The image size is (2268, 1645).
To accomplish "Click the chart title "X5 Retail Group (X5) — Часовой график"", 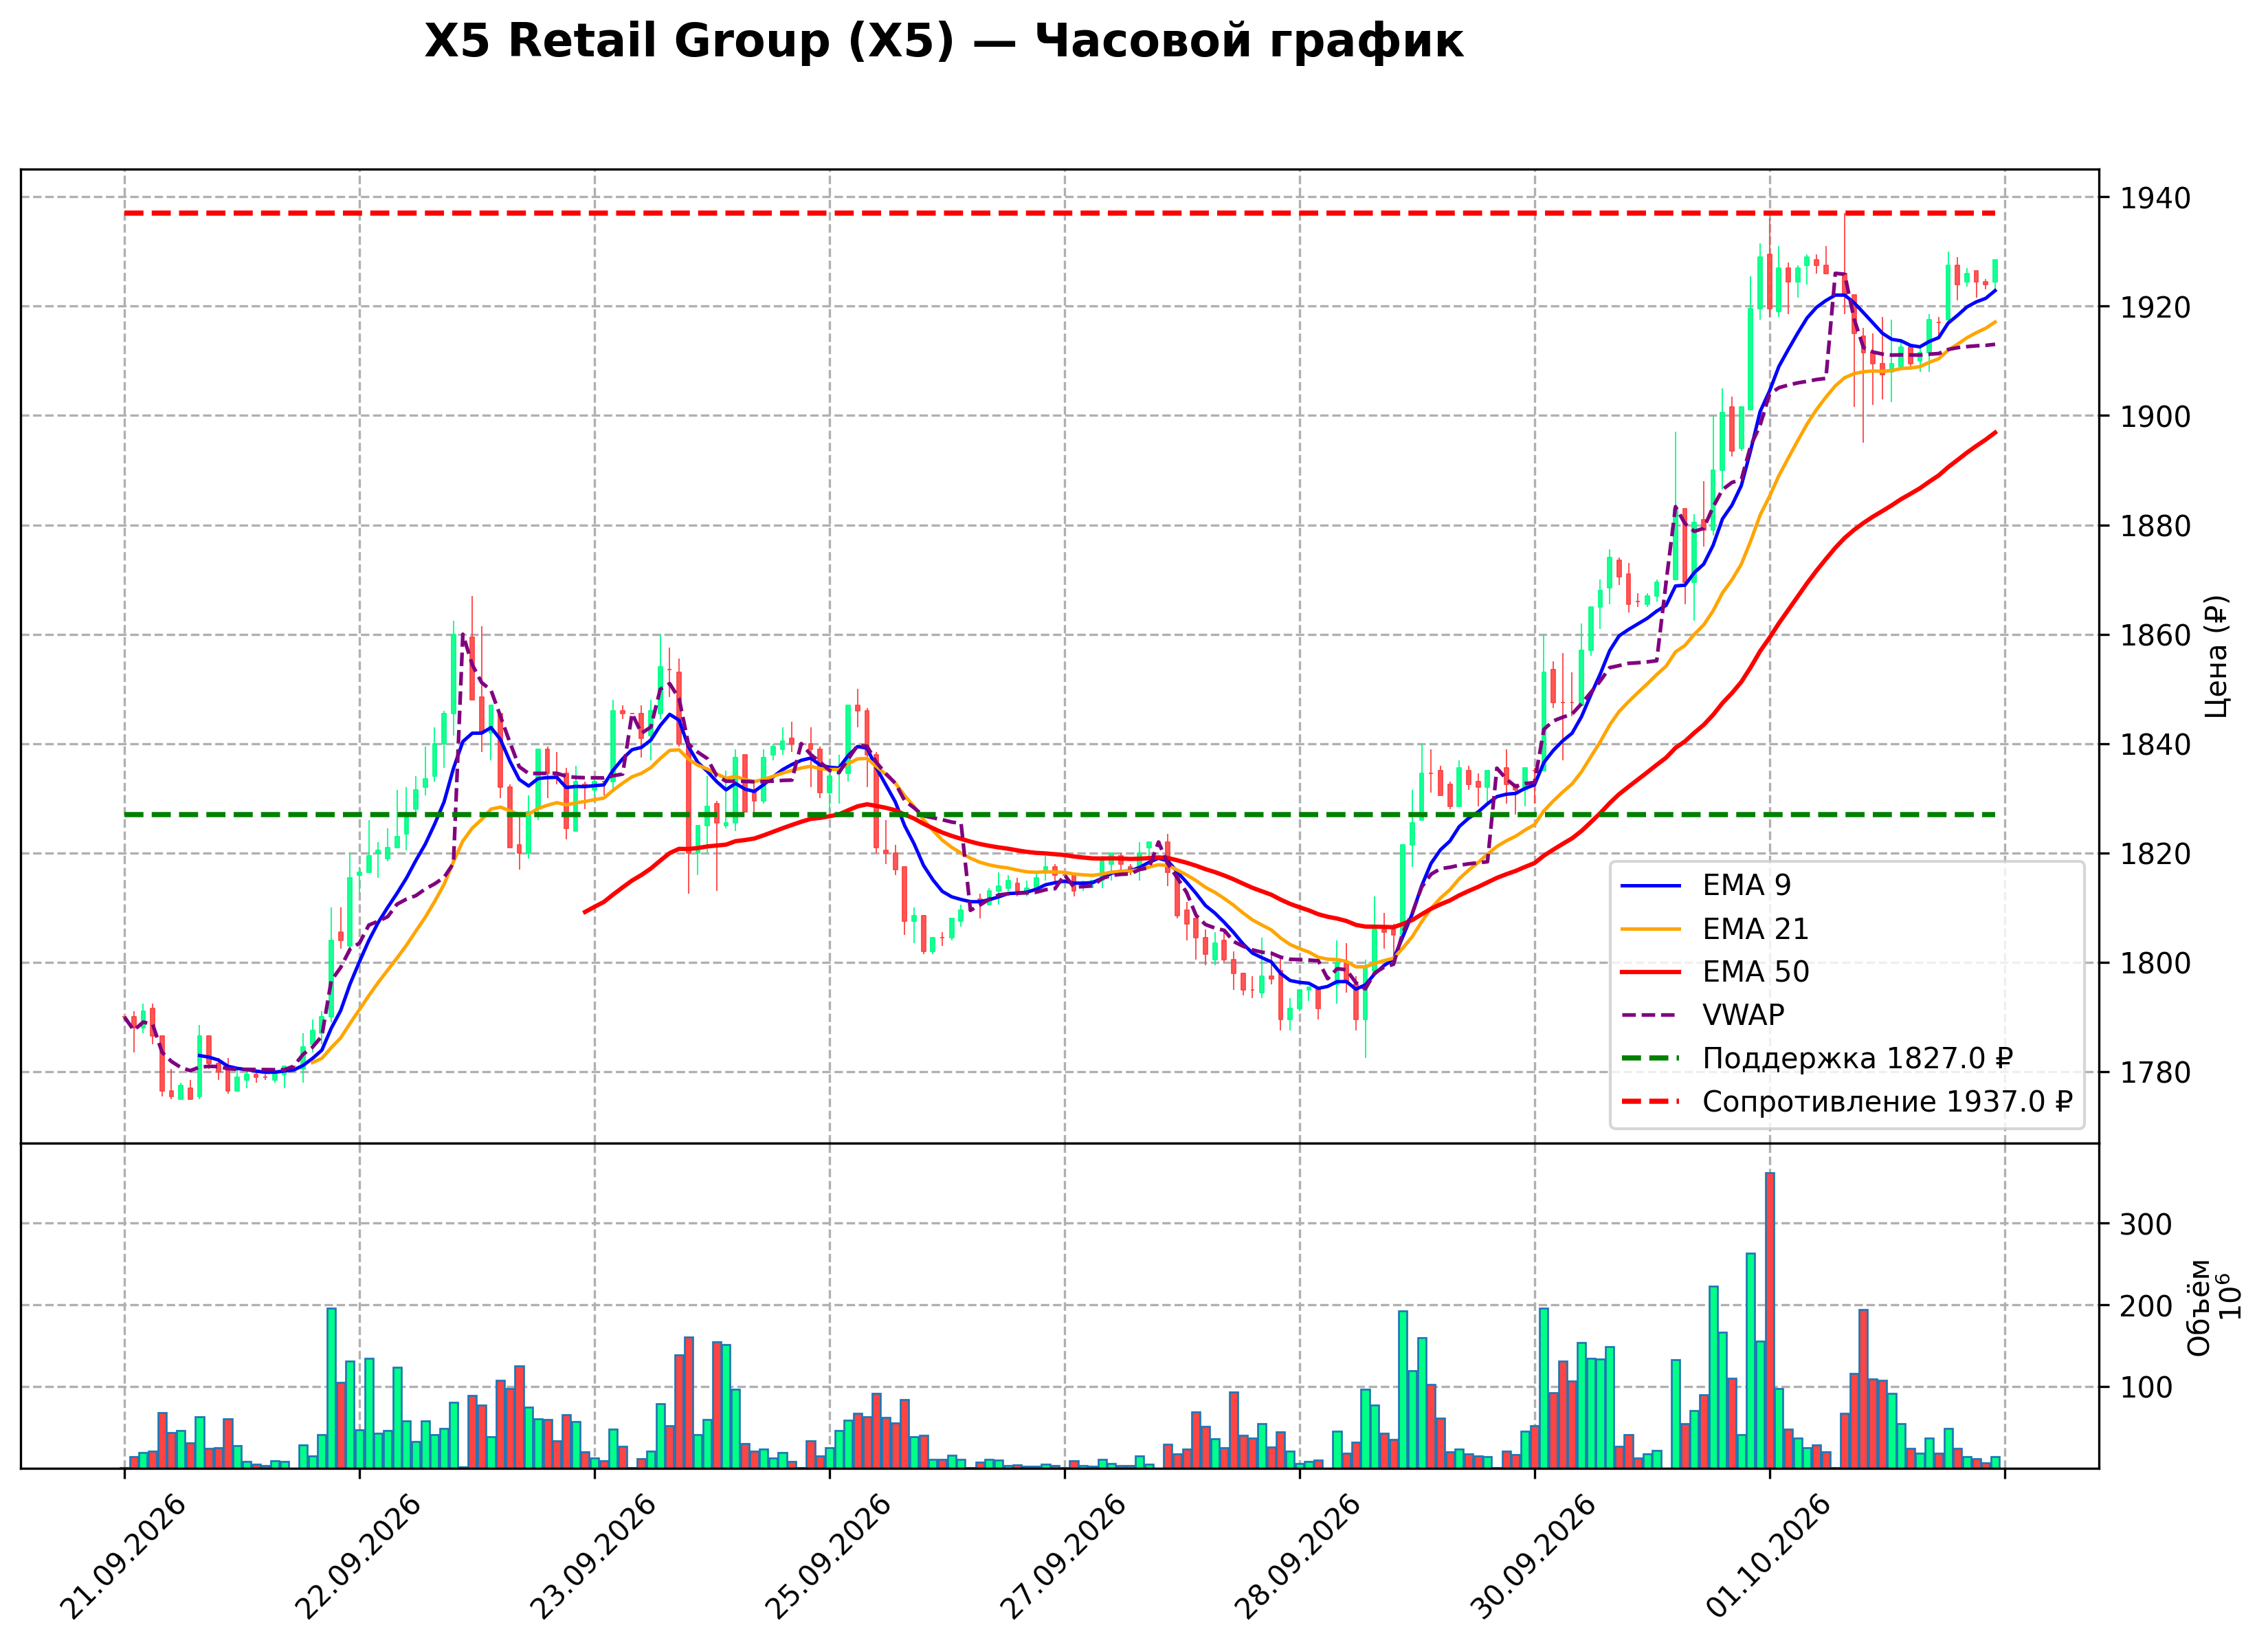I will (x=943, y=42).
